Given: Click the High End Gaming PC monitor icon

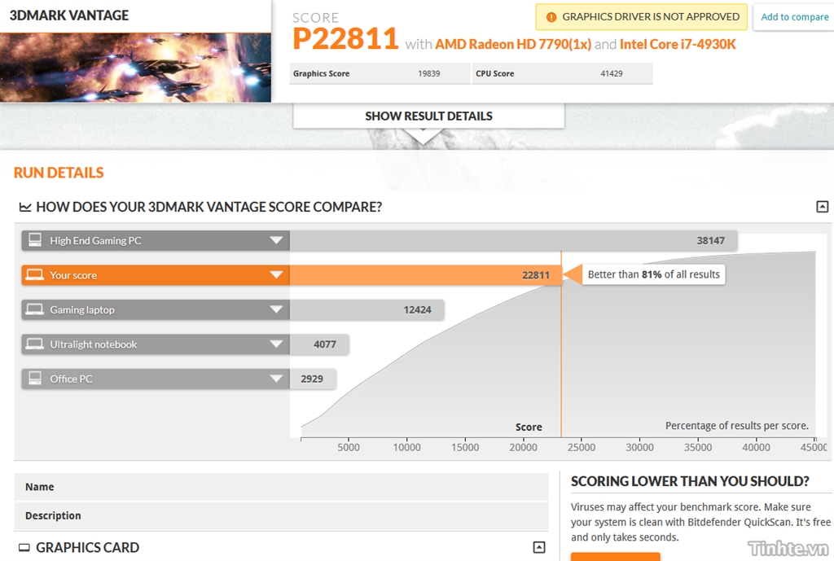Looking at the screenshot, I should pyautogui.click(x=35, y=240).
